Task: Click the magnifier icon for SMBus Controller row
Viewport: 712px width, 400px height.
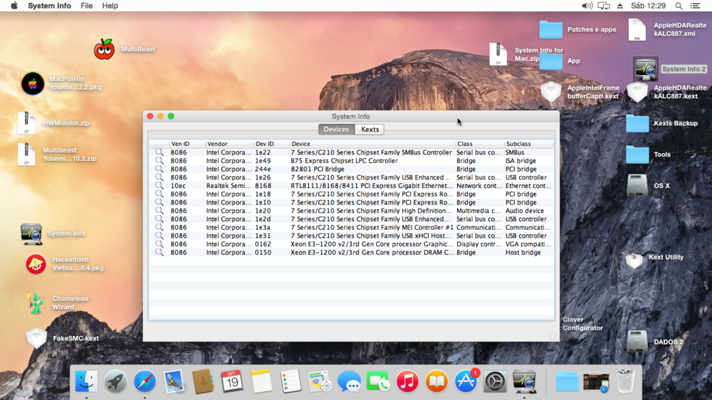Action: (x=159, y=152)
